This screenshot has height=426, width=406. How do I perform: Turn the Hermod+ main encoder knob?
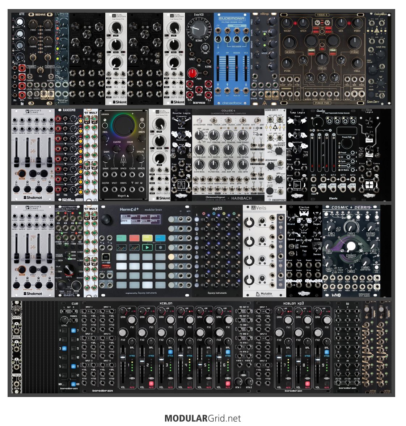(x=106, y=219)
